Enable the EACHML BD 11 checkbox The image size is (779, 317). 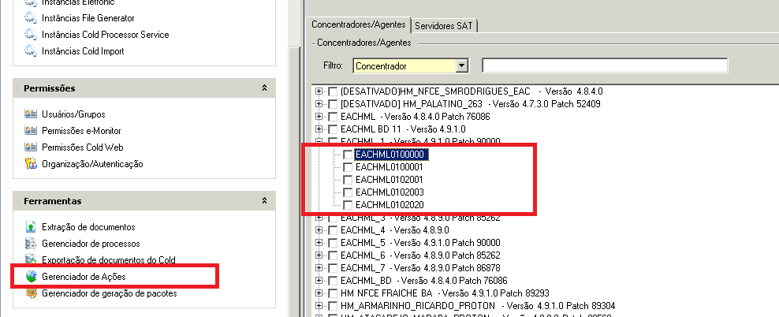point(333,129)
